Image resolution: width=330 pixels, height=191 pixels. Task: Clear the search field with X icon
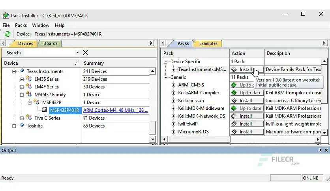(x=85, y=52)
